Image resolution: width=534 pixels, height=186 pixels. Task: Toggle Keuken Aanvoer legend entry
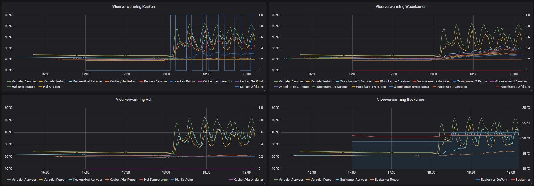click(x=156, y=82)
